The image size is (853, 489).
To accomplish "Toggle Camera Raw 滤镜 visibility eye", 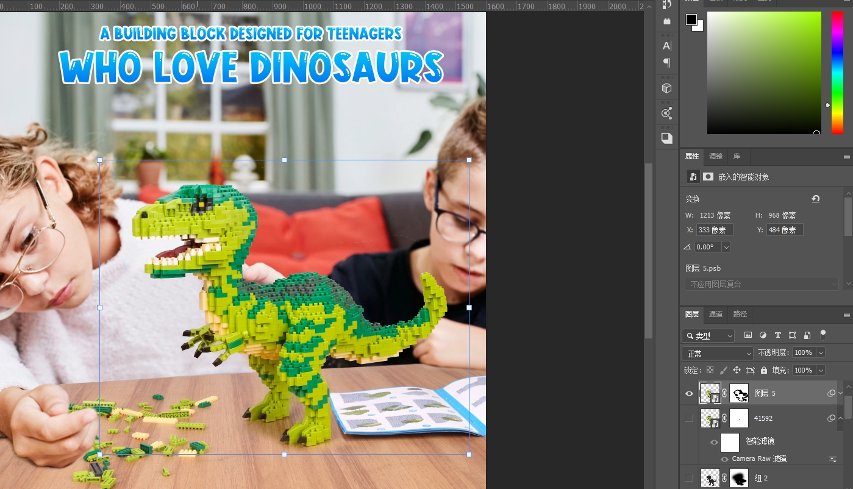I will click(x=724, y=459).
